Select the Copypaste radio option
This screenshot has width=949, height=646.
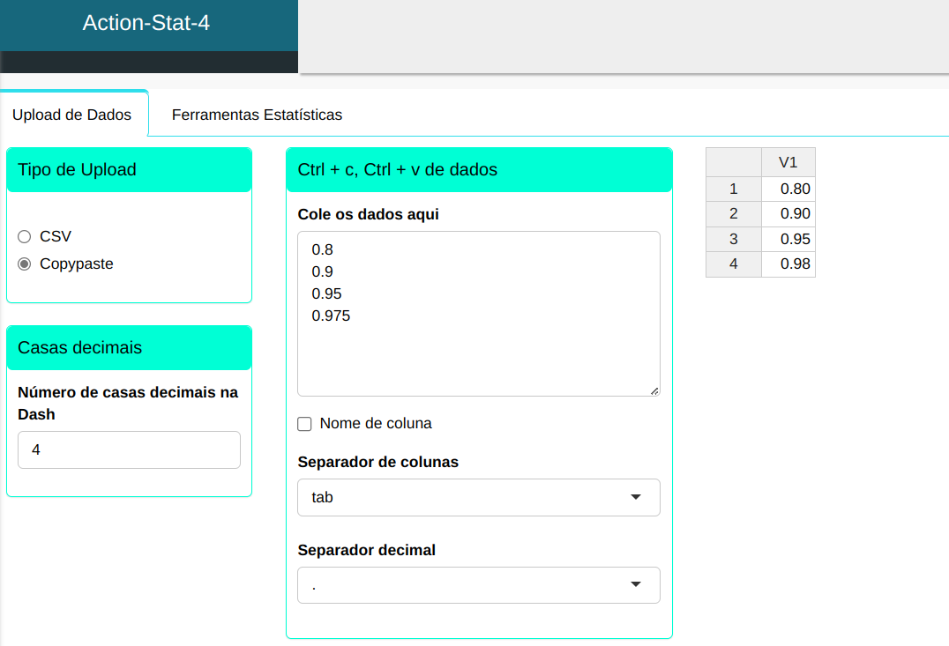(25, 264)
